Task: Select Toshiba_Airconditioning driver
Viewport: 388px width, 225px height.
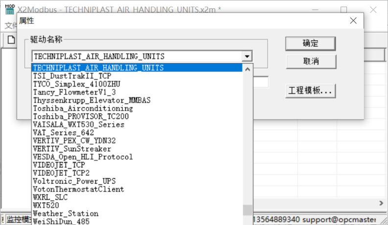Action: [137, 108]
